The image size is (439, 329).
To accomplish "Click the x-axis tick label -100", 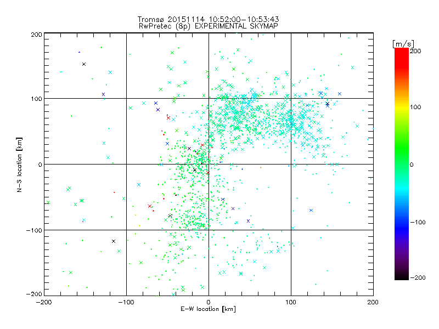I will coord(126,302).
